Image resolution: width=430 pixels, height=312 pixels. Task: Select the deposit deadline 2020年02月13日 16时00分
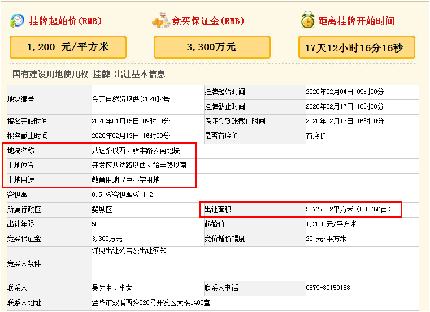345,122
